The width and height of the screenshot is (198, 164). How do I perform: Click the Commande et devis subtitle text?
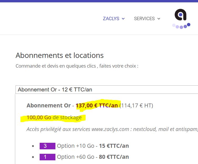[77, 66]
